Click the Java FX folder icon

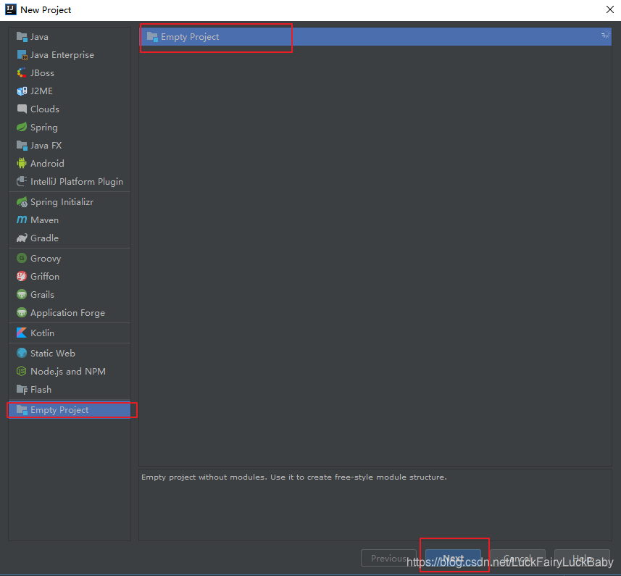[22, 146]
